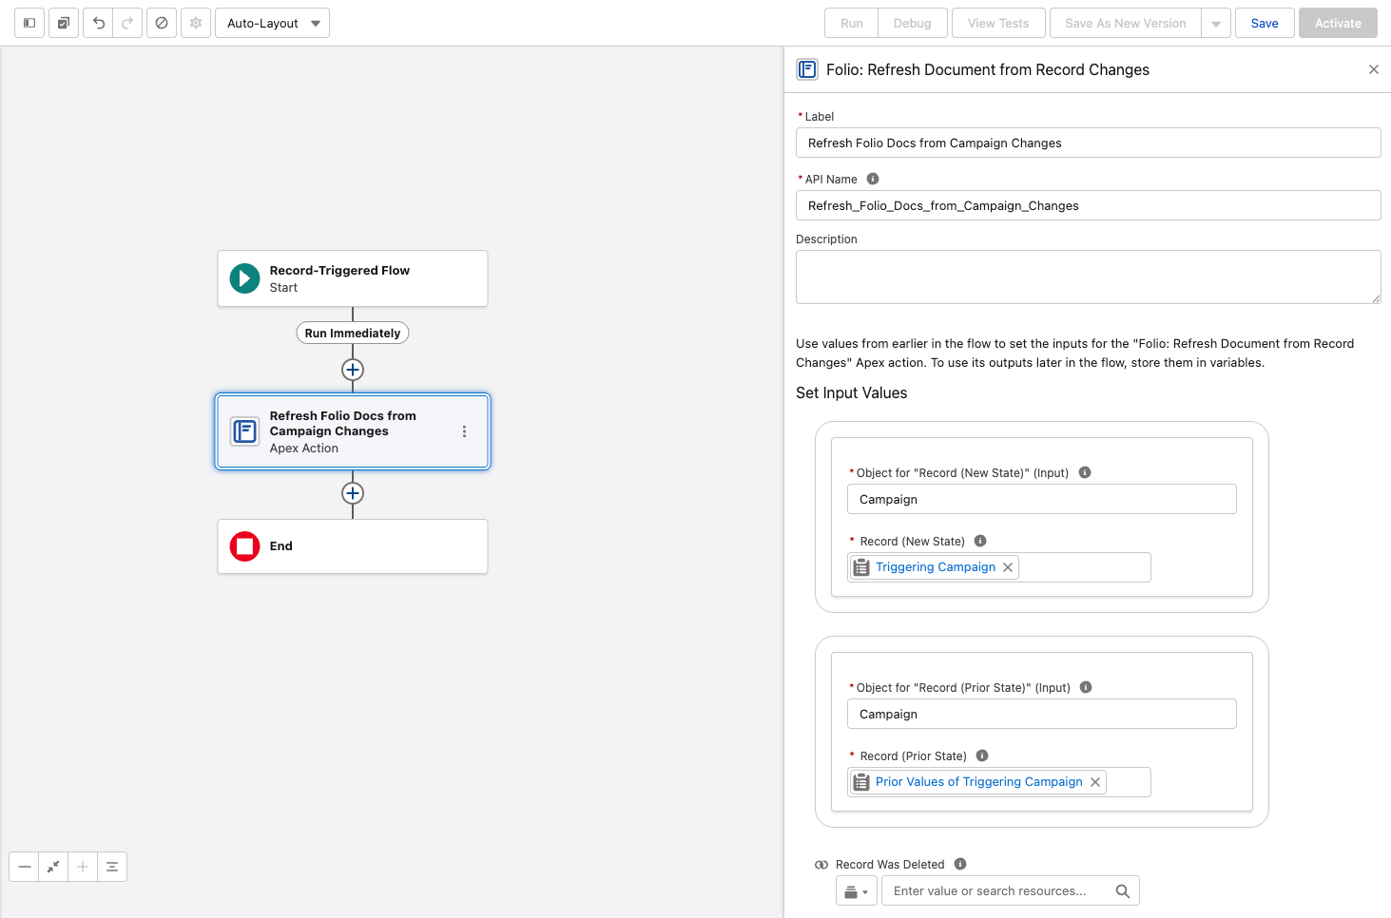Click the Triggering Campaign pill
1391x918 pixels.
coord(936,567)
